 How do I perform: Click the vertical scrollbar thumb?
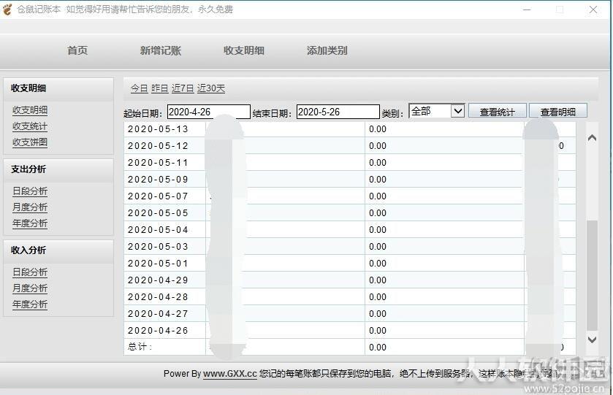coord(592,275)
